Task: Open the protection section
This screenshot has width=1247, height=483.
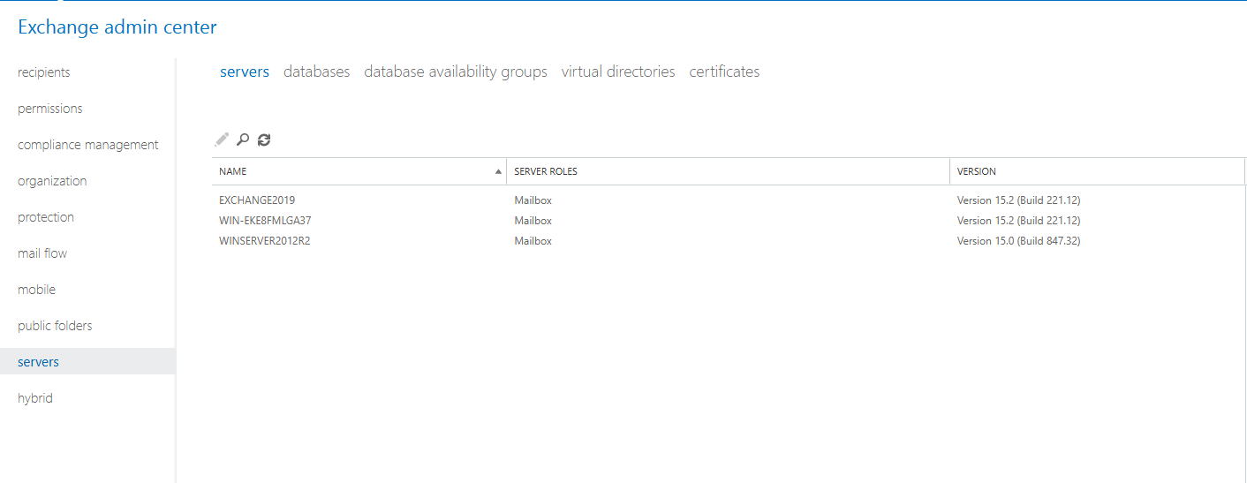Action: click(x=46, y=217)
